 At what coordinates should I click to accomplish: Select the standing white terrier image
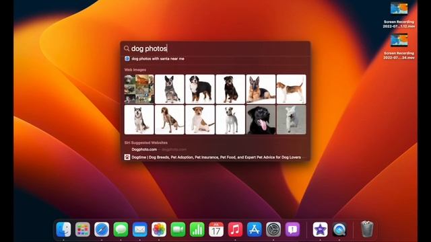(x=230, y=120)
